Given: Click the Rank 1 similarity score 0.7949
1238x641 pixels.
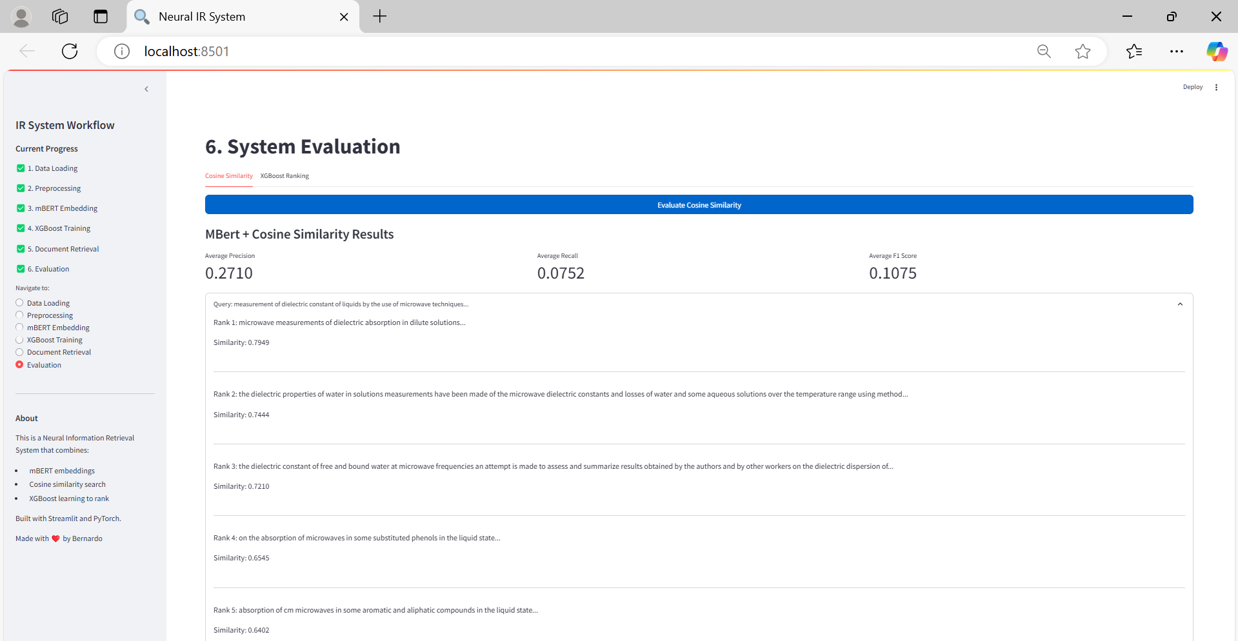Looking at the screenshot, I should point(241,342).
